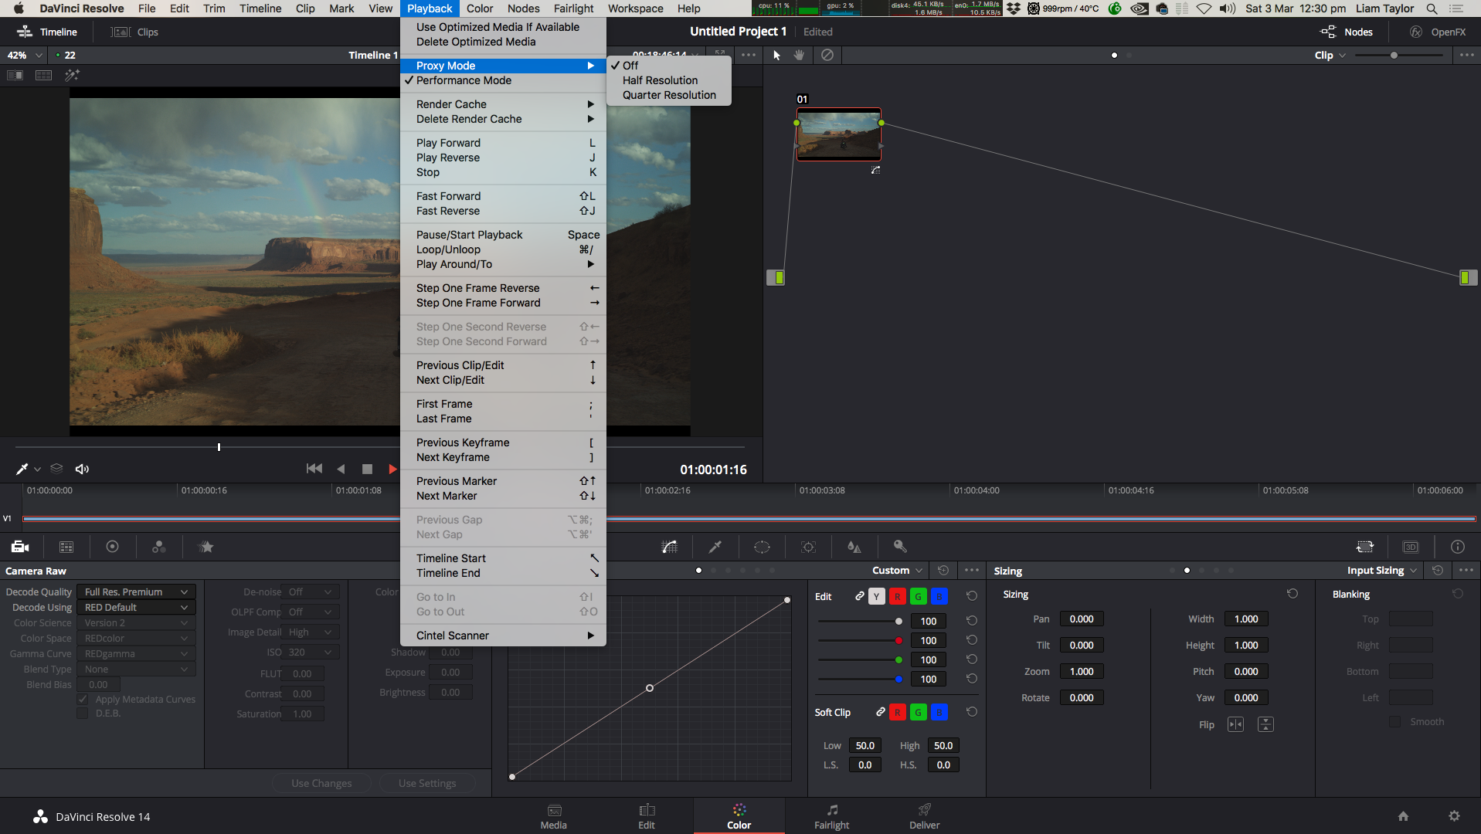
Task: Switch to the Deliver page tab
Action: tap(924, 815)
